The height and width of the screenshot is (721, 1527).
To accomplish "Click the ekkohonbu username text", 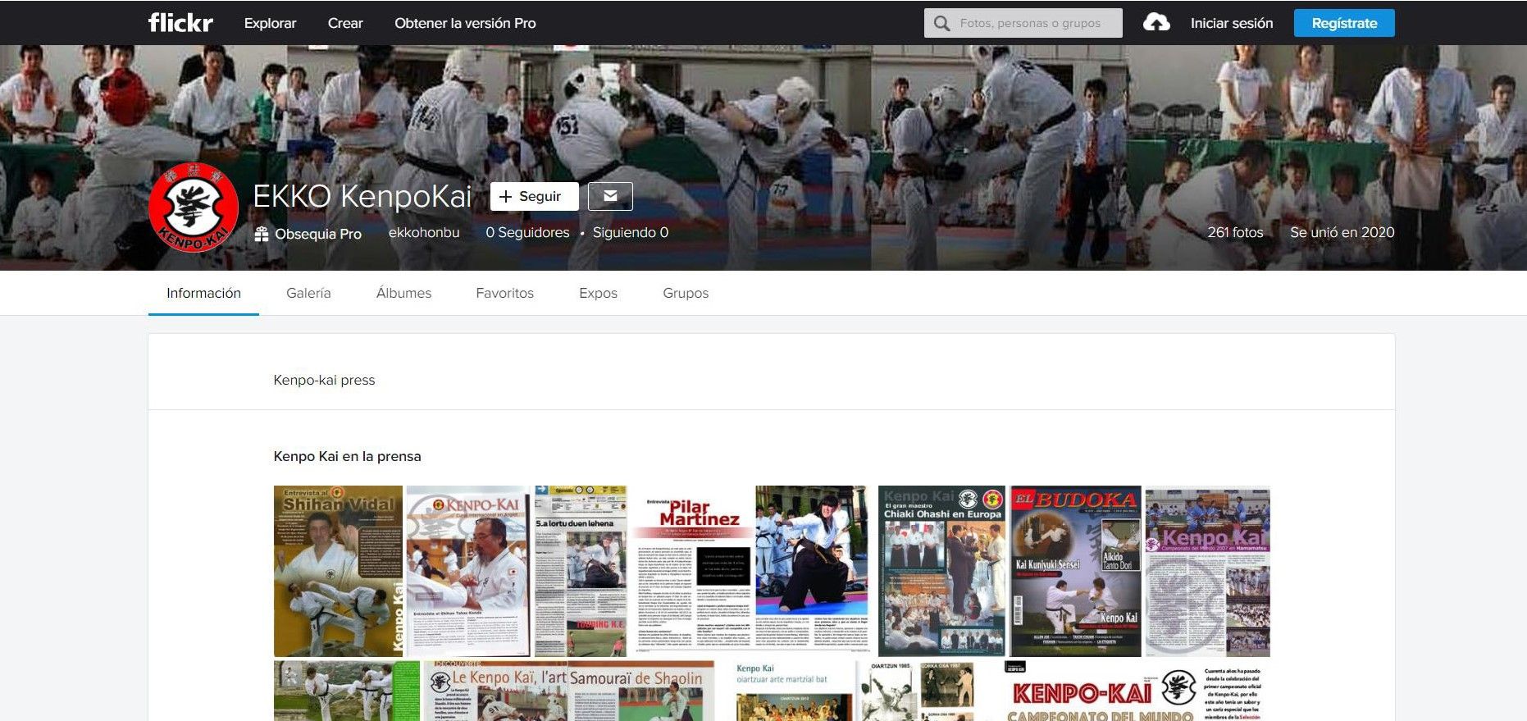I will click(424, 232).
